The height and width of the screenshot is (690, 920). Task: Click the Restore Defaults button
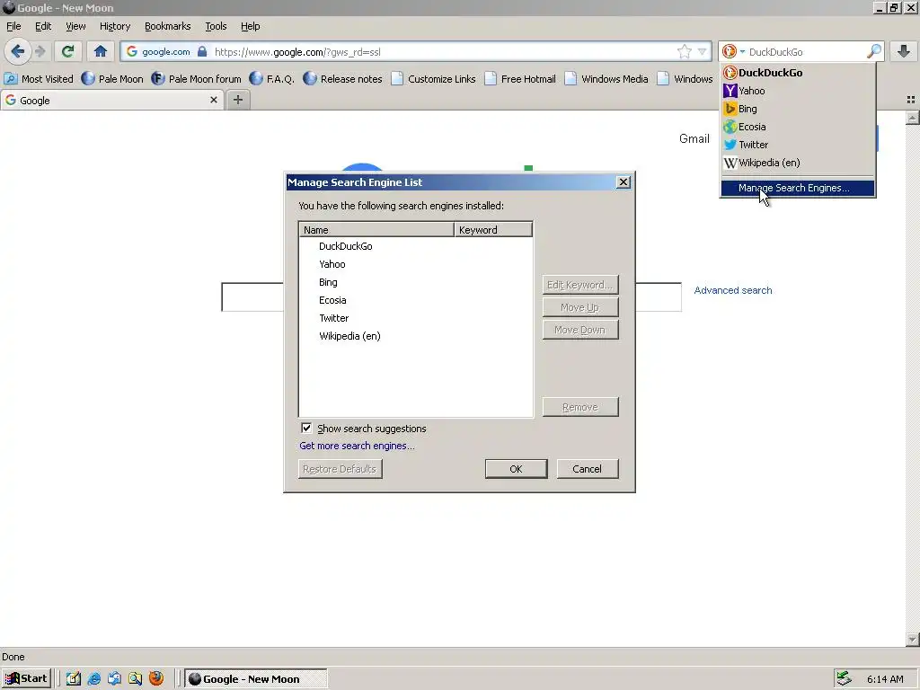[340, 469]
